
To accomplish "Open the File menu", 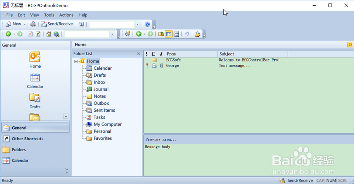I will click(x=10, y=15).
